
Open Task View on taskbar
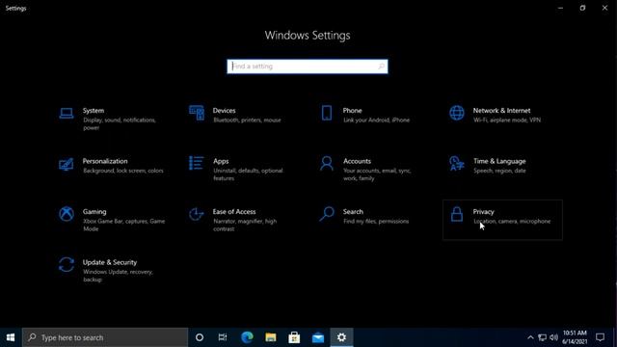(x=223, y=337)
